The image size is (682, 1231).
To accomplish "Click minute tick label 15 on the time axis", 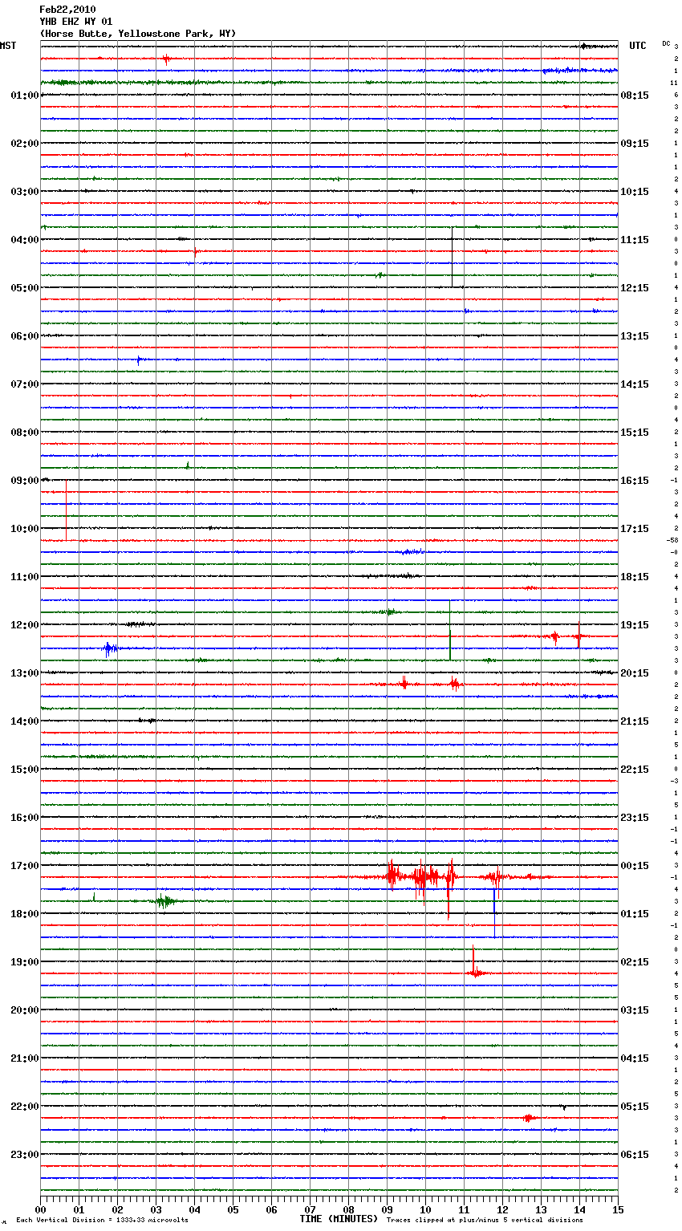I will [x=618, y=1209].
